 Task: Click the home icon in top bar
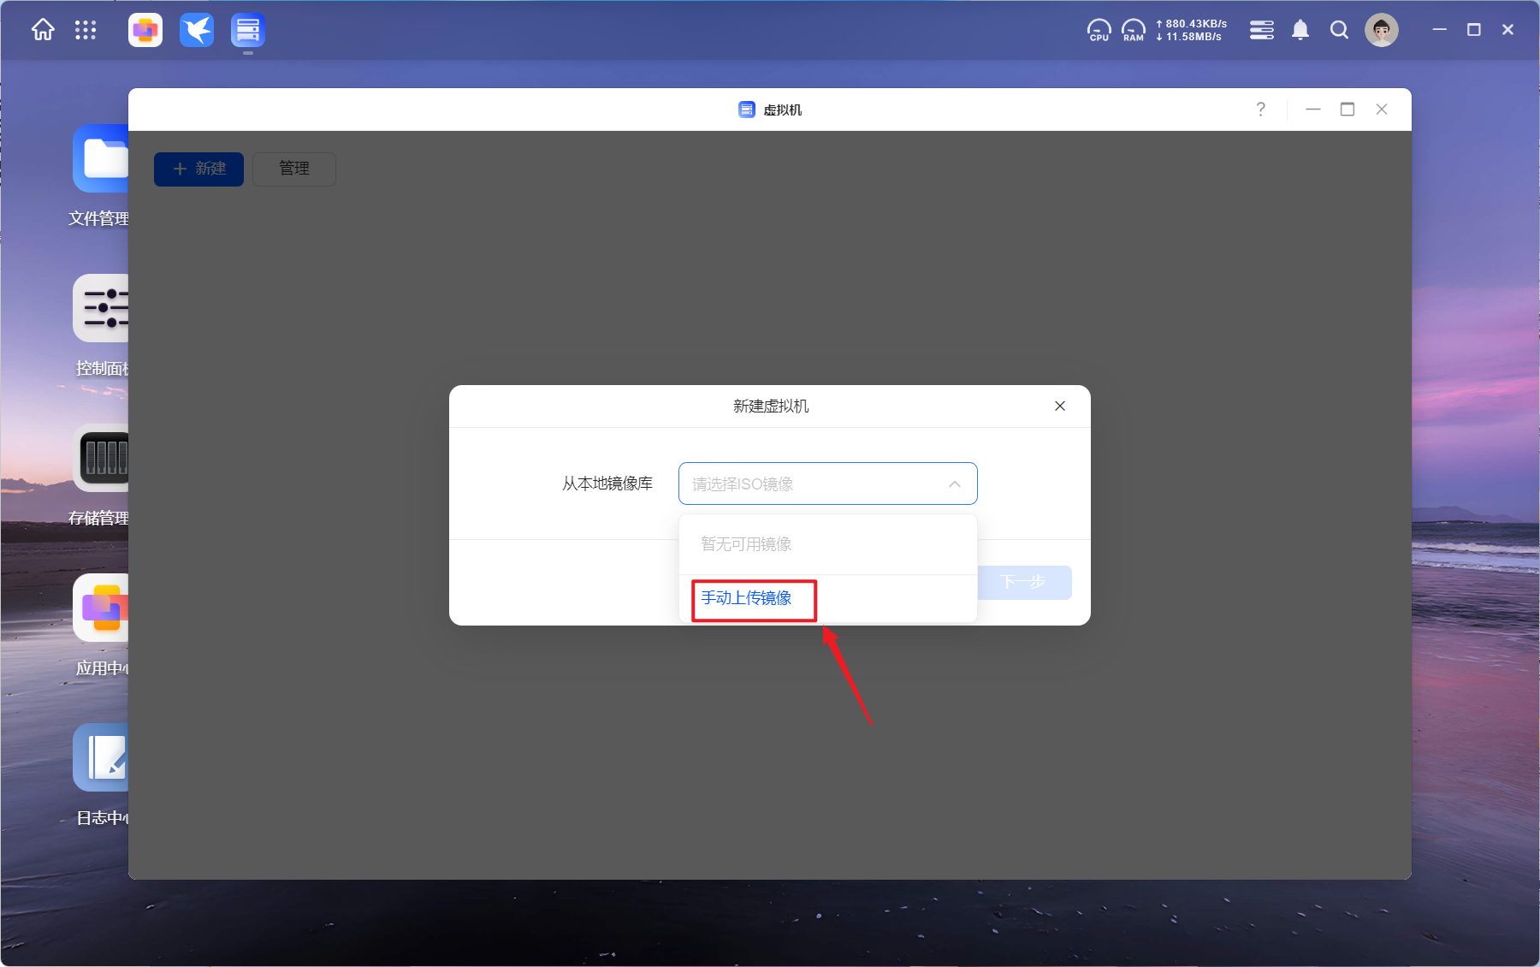[43, 31]
